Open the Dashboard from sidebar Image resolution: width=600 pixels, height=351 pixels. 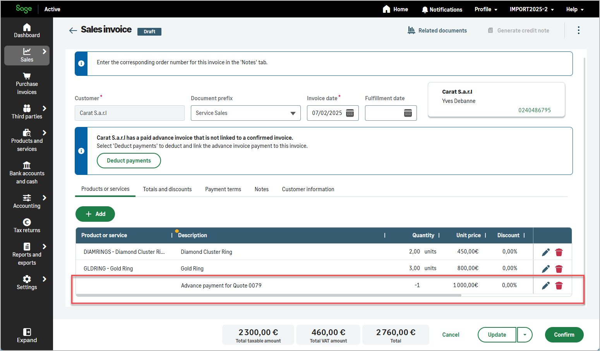tap(27, 31)
